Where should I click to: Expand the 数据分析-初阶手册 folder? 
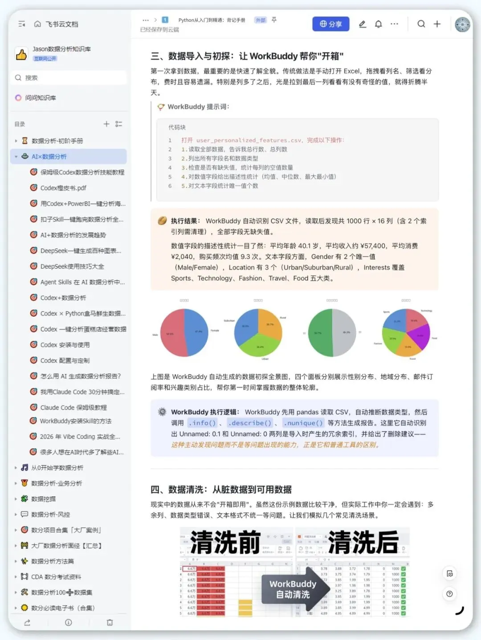(x=16, y=141)
